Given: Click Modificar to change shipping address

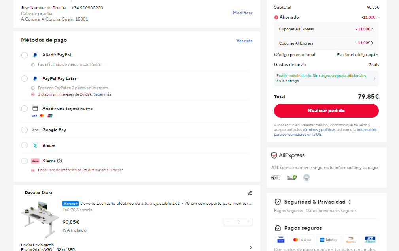Looking at the screenshot, I should pyautogui.click(x=242, y=13).
